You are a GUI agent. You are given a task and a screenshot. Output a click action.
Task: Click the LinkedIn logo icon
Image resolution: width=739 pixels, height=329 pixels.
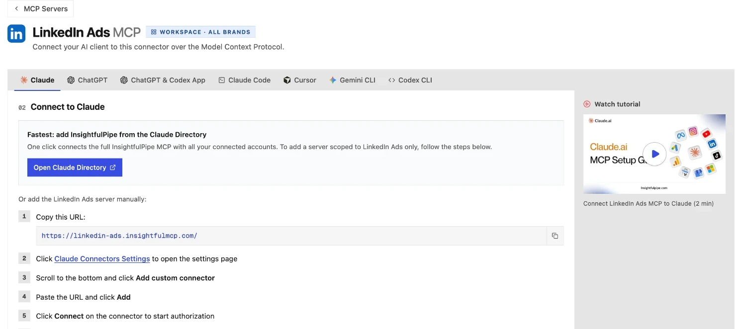[x=16, y=34]
